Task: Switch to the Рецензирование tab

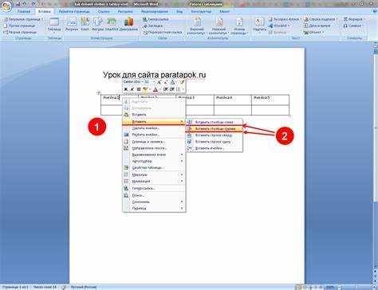Action: pyautogui.click(x=155, y=11)
